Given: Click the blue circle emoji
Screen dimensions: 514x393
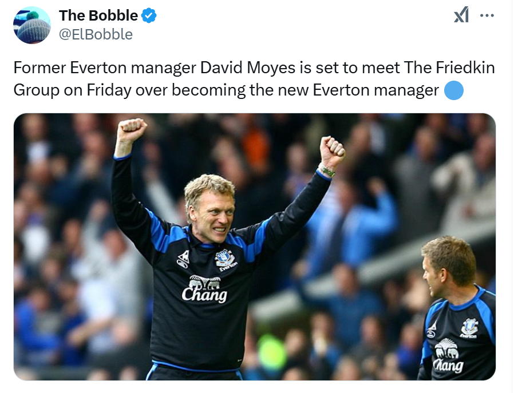Looking at the screenshot, I should pos(454,90).
